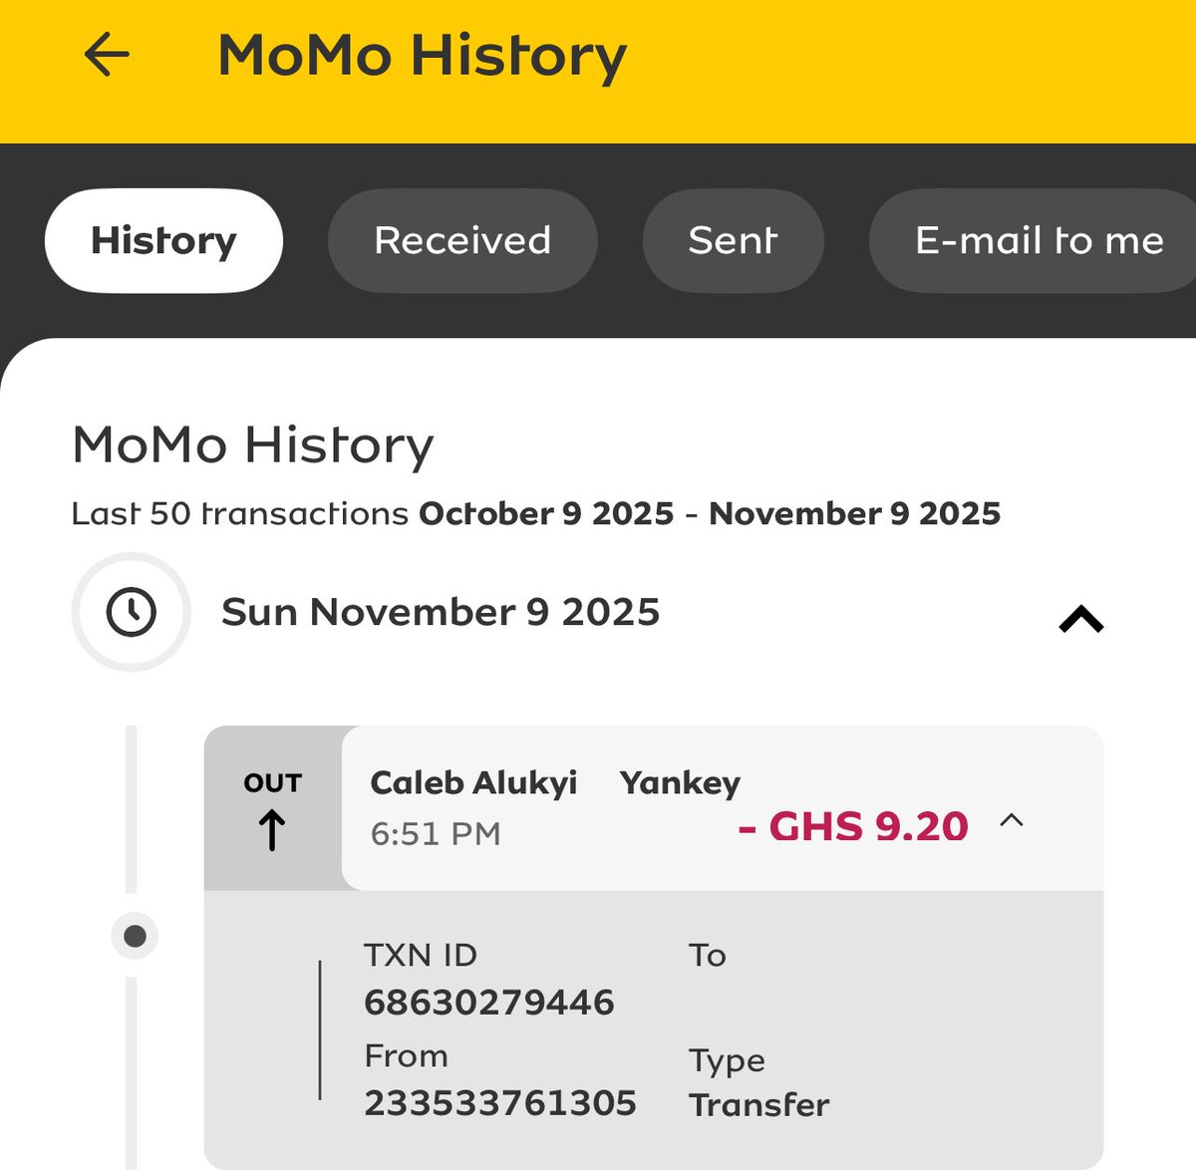Collapse the Sun November 9 2025 section
The height and width of the screenshot is (1170, 1196).
coord(1081,620)
